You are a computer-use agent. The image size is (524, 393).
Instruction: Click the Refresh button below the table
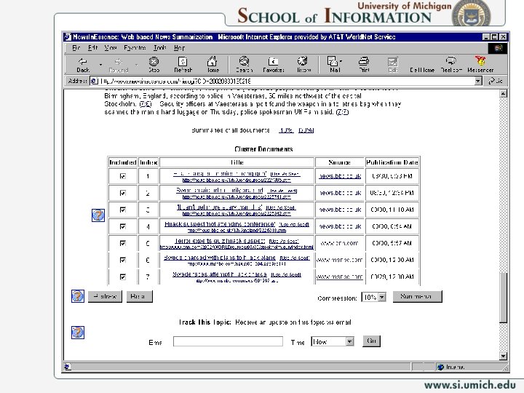click(x=105, y=296)
